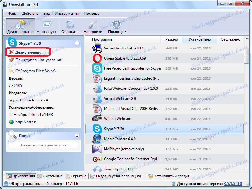Click the folder icon beside install path
252x189 pixels.
11,71
